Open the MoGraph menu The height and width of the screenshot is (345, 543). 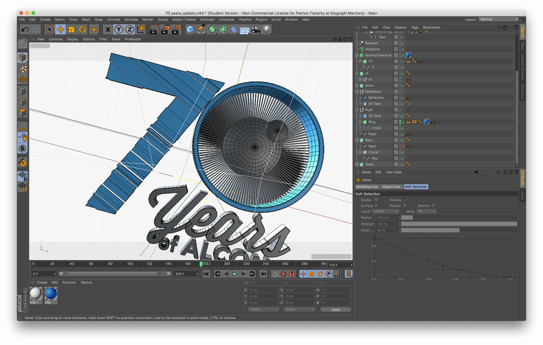coord(207,19)
